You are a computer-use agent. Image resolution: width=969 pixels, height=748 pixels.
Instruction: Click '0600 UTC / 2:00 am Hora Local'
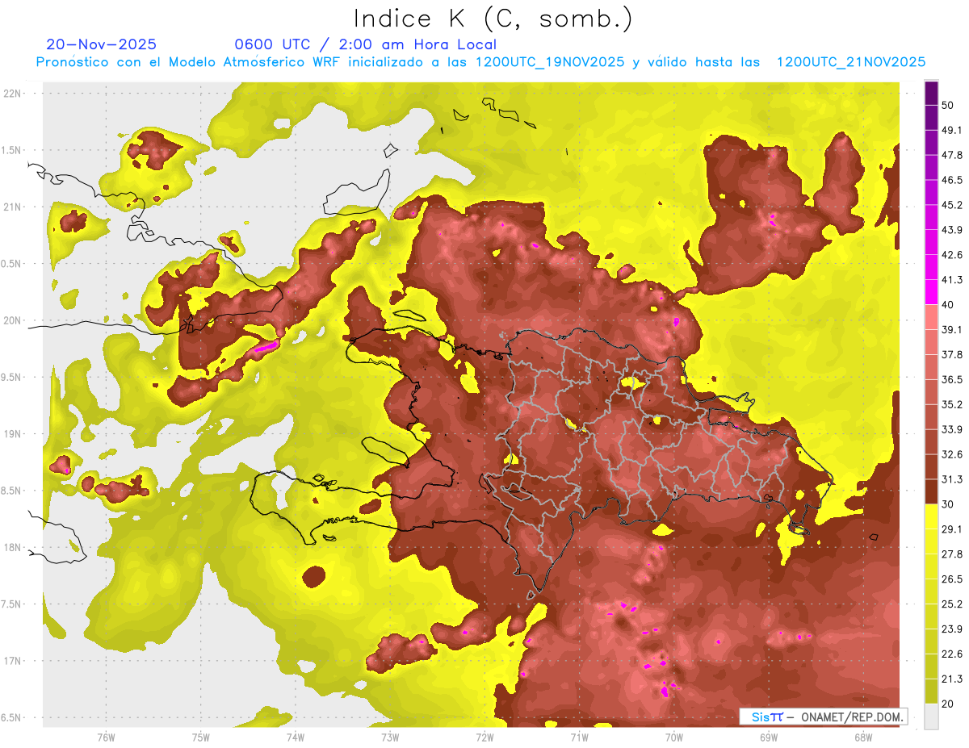365,44
